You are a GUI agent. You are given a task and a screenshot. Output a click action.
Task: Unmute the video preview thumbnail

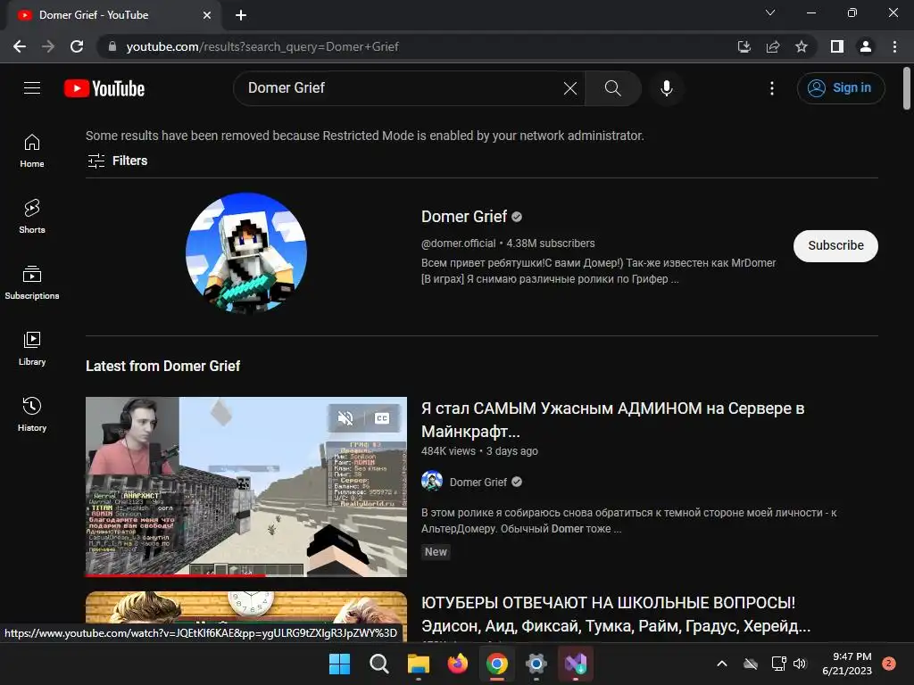tap(345, 418)
